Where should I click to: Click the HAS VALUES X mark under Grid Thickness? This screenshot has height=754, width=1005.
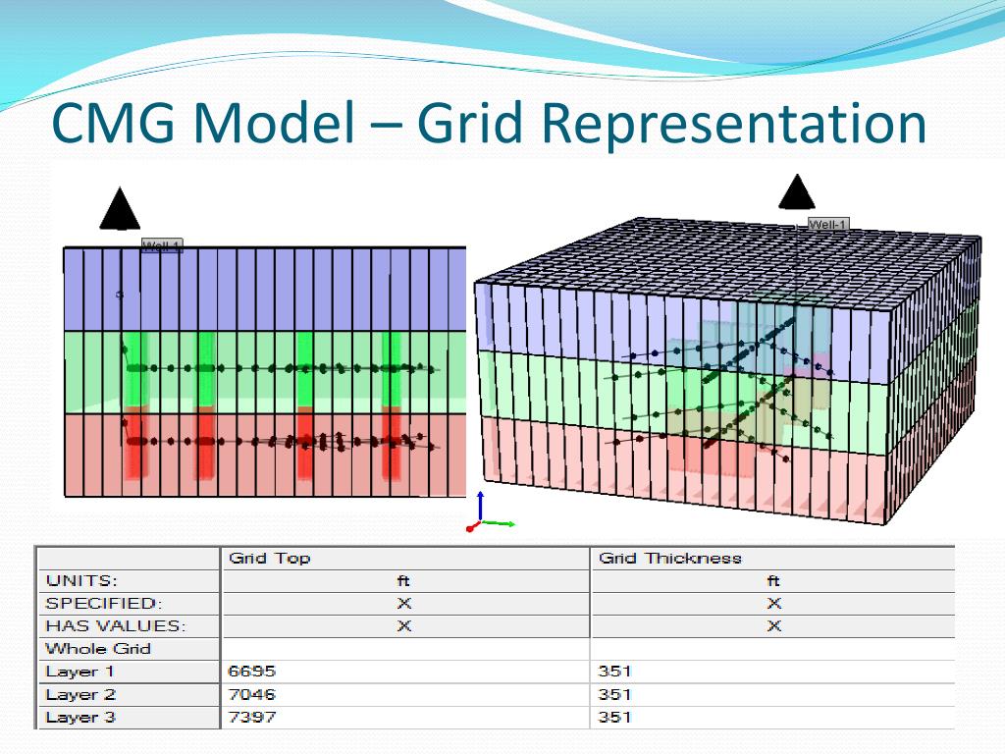pyautogui.click(x=773, y=625)
